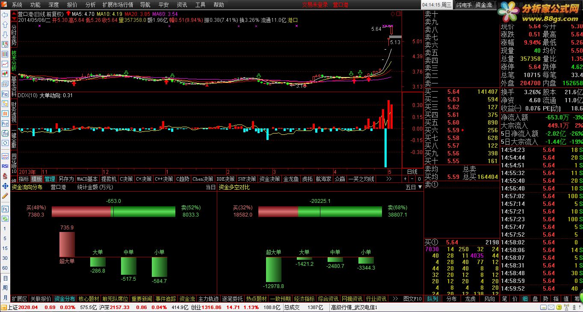This screenshot has width=583, height=312.
Task: Toggle the 细 detail view button
Action: [x=525, y=299]
